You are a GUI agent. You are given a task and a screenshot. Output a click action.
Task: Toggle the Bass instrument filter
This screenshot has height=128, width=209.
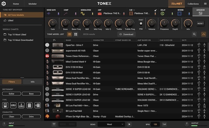(31, 94)
